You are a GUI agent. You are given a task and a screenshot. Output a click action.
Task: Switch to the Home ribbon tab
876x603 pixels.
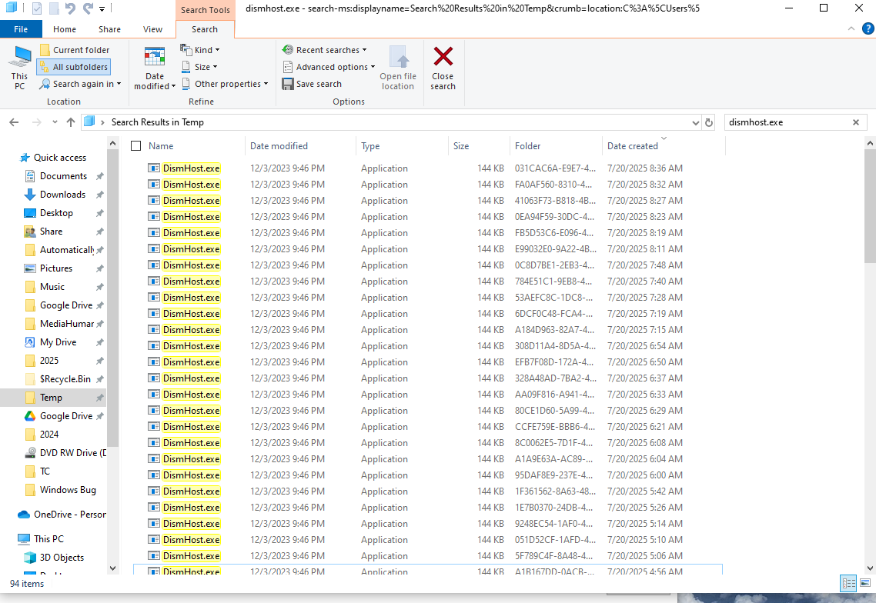65,29
